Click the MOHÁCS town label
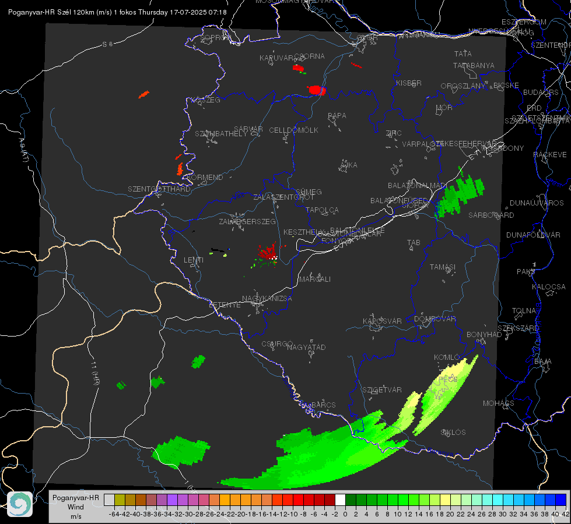This screenshot has width=571, height=524. pyautogui.click(x=499, y=403)
